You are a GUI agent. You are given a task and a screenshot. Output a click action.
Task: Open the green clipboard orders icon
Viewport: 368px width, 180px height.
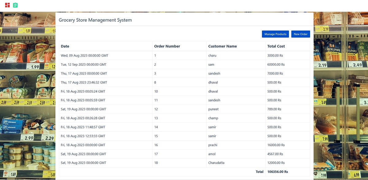pyautogui.click(x=15, y=5)
